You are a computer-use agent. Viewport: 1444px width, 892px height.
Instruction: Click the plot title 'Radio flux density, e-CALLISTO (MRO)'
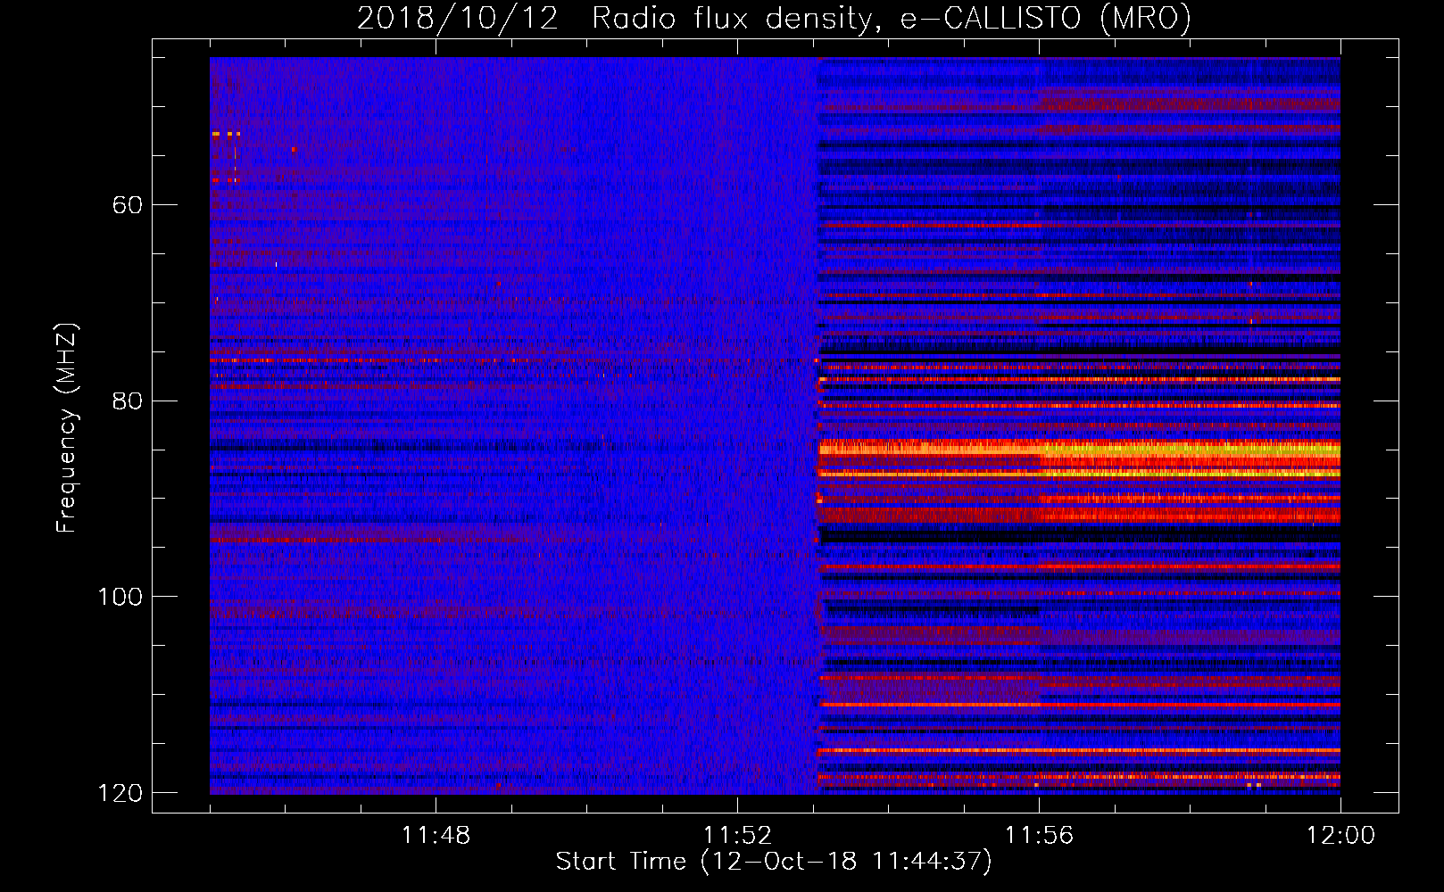(x=892, y=18)
